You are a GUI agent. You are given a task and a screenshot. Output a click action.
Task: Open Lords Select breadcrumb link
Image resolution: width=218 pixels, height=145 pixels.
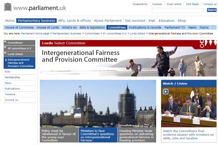(137, 33)
